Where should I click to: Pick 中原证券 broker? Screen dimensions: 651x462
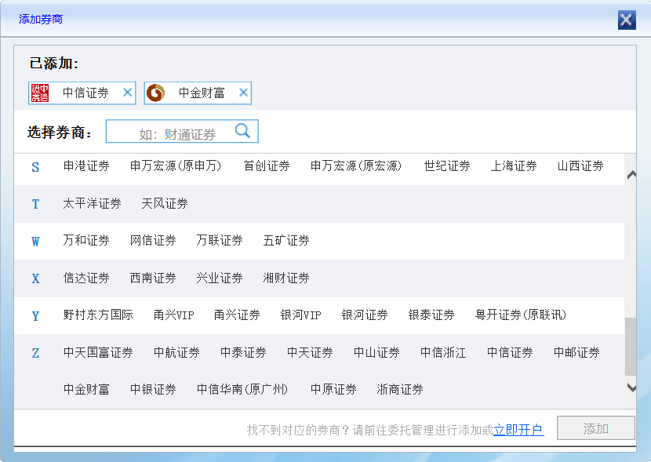[x=334, y=389]
